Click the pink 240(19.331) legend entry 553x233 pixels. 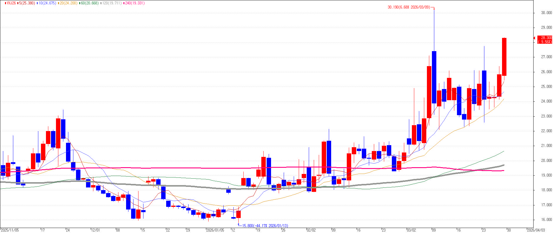point(134,3)
